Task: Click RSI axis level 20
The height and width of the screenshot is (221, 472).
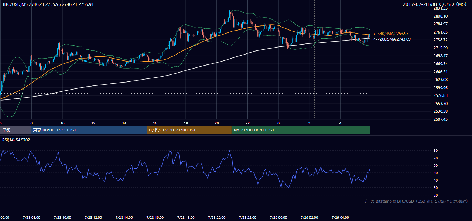Action: pos(436,195)
